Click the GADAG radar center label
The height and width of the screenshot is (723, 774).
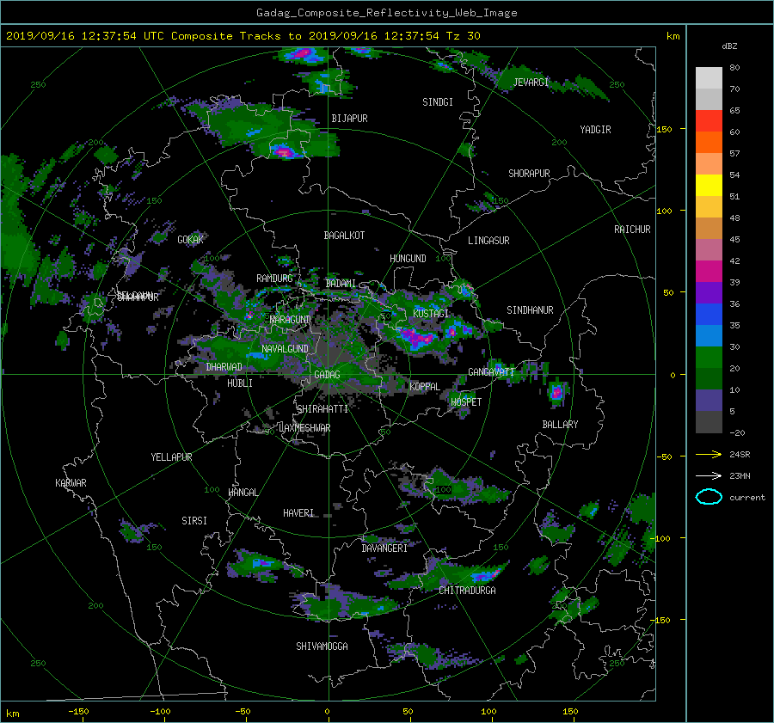coord(327,375)
